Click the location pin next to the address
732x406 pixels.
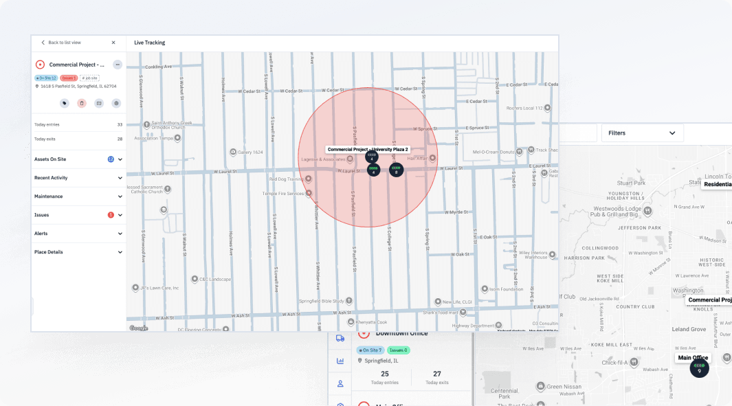click(37, 87)
